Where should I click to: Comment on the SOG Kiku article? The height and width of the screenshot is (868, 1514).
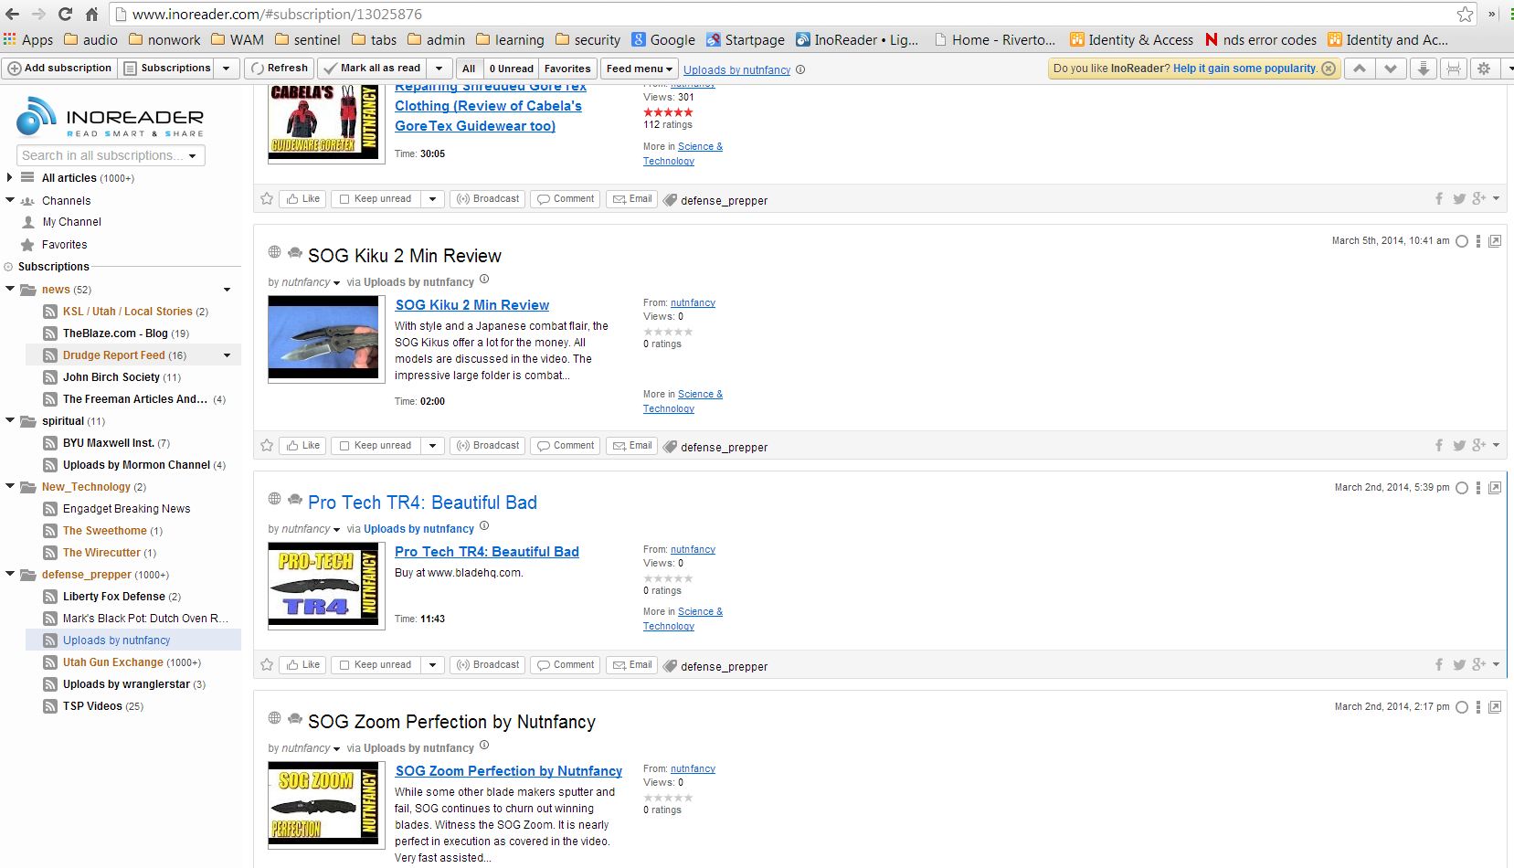coord(566,445)
